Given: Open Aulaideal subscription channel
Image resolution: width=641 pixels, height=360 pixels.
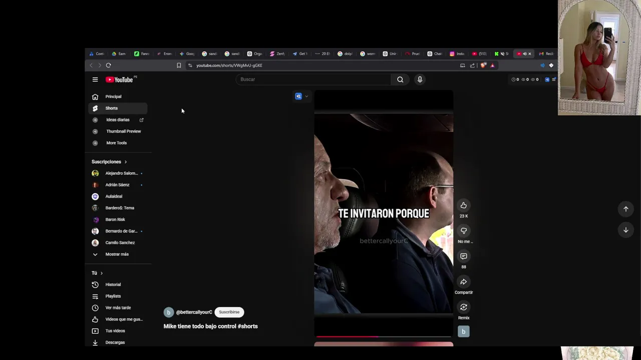Looking at the screenshot, I should pos(118,196).
